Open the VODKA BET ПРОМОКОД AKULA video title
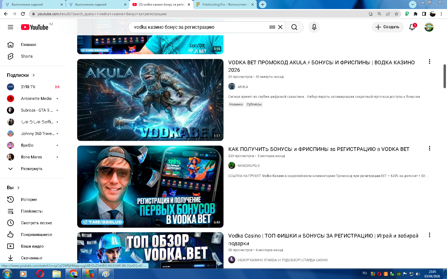This screenshot has width=447, height=279. click(321, 66)
